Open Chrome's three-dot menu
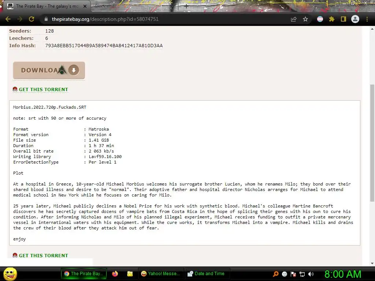The image size is (375, 281). click(x=367, y=19)
